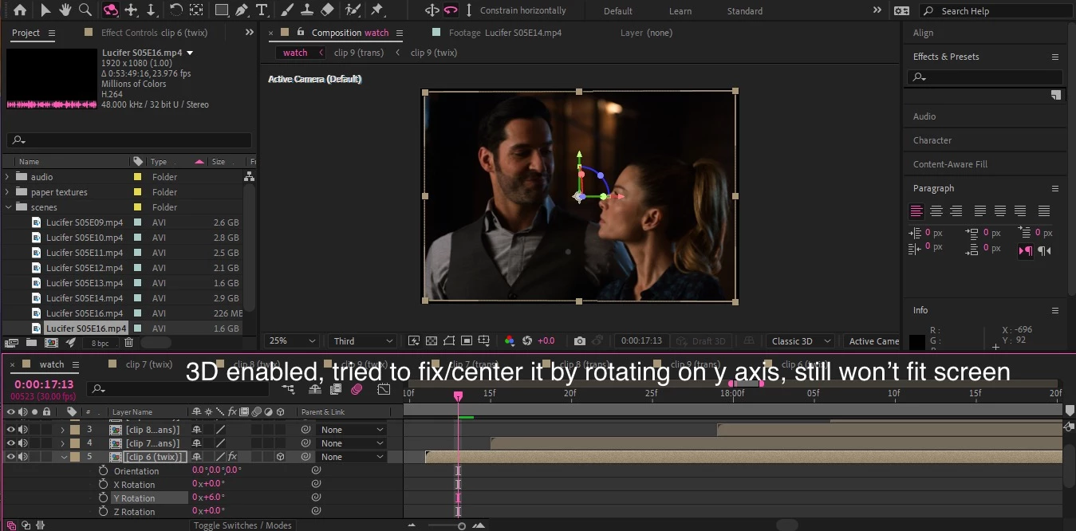Click Toggle Switches / Modes button
The height and width of the screenshot is (531, 1076).
pyautogui.click(x=242, y=525)
